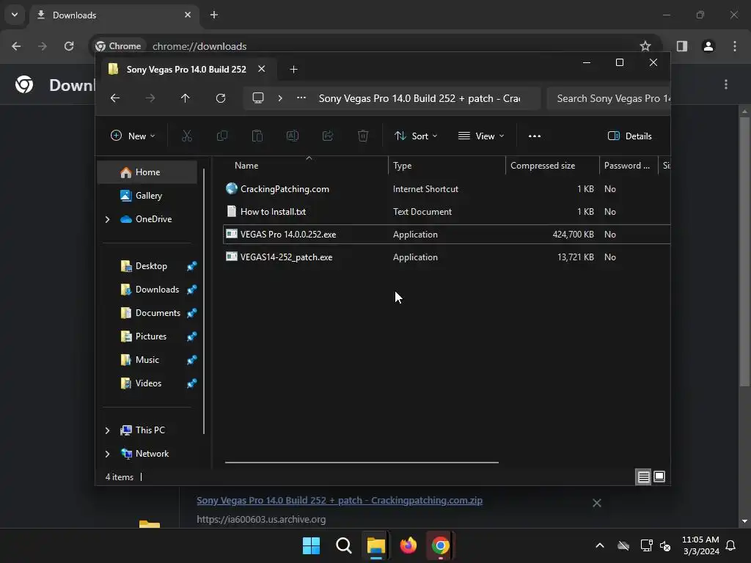This screenshot has height=563, width=751.
Task: Open Music from the navigation pane
Action: click(147, 360)
